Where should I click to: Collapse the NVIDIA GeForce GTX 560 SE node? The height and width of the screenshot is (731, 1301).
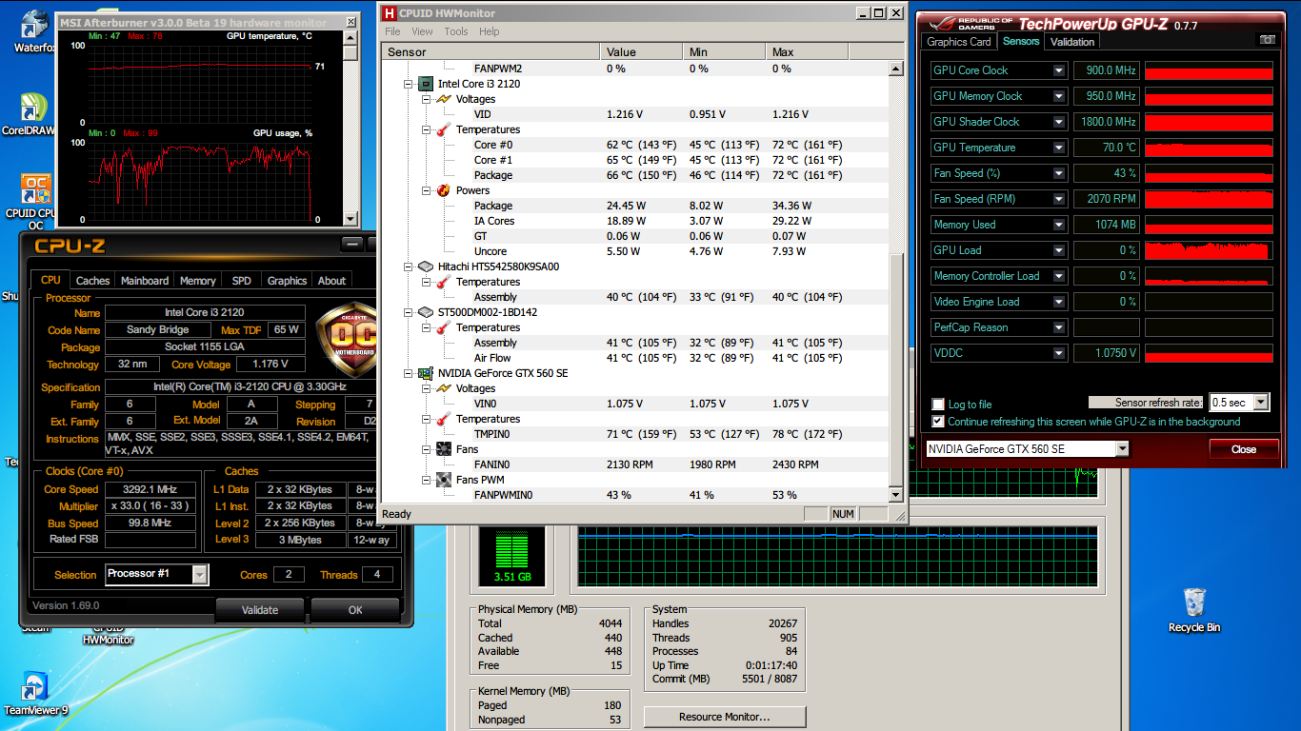(409, 373)
